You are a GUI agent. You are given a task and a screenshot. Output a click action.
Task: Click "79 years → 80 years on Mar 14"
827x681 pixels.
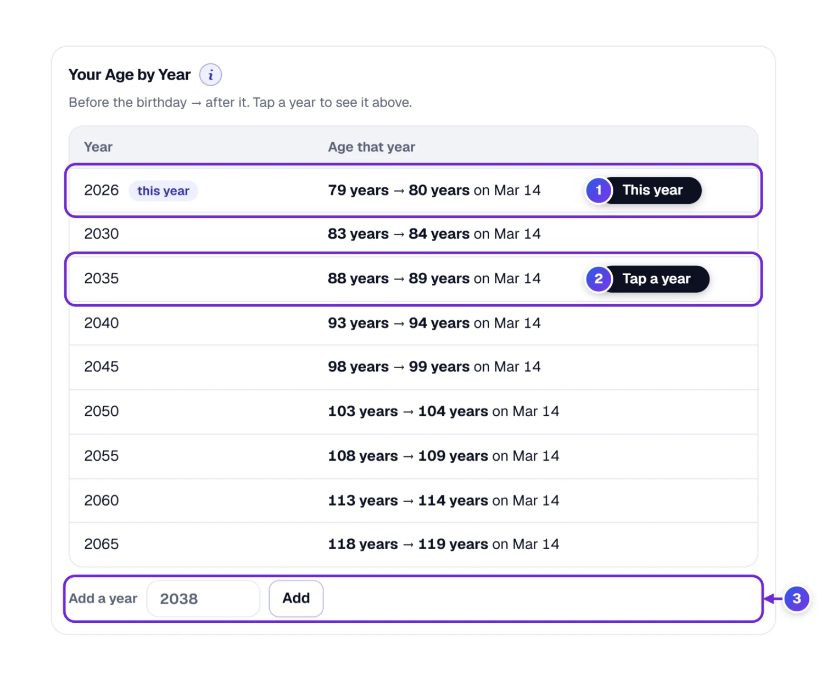click(434, 191)
